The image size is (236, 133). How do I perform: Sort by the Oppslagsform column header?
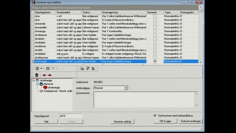[x=45, y=12]
